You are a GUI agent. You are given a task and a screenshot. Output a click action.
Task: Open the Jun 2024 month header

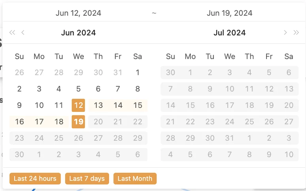pyautogui.click(x=78, y=33)
